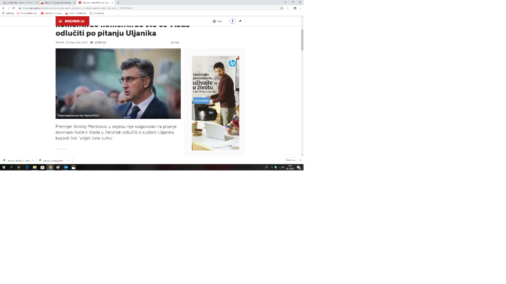Click the headline 'odlučiti po pitanju Uljanika'
The width and height of the screenshot is (506, 284).
106,33
